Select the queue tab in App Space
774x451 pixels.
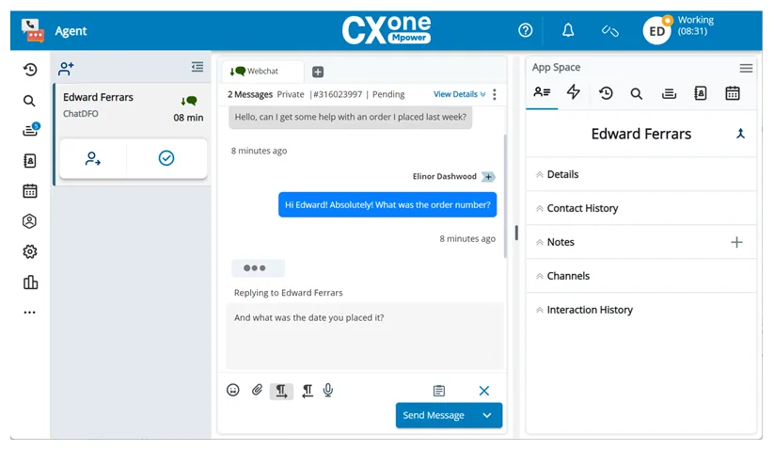point(669,93)
